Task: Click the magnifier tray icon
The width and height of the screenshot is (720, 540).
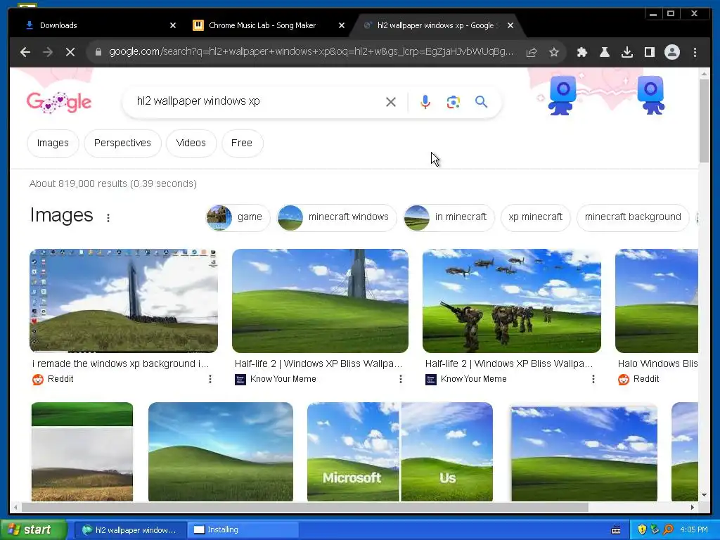Action: pos(668,530)
